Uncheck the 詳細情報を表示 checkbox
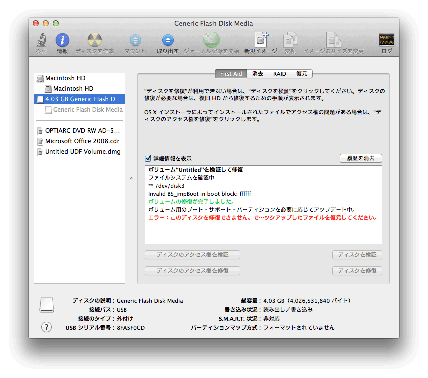Viewport: 428px width, 378px height. [148, 158]
